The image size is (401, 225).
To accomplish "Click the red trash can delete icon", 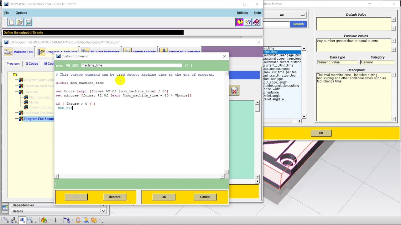I will click(x=234, y=91).
